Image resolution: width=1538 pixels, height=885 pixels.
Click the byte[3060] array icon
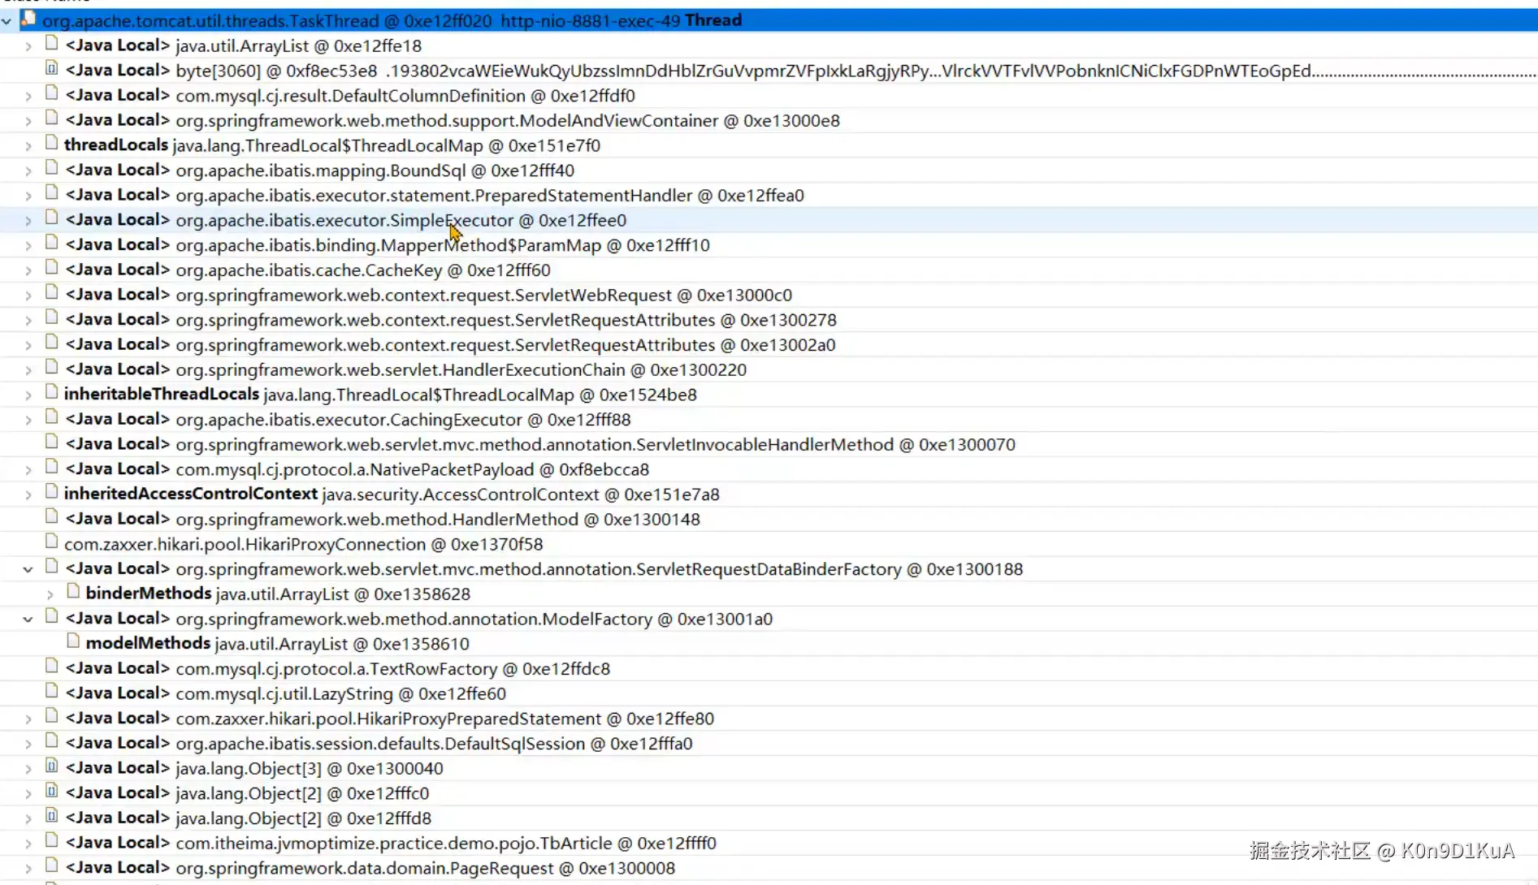[x=51, y=67]
